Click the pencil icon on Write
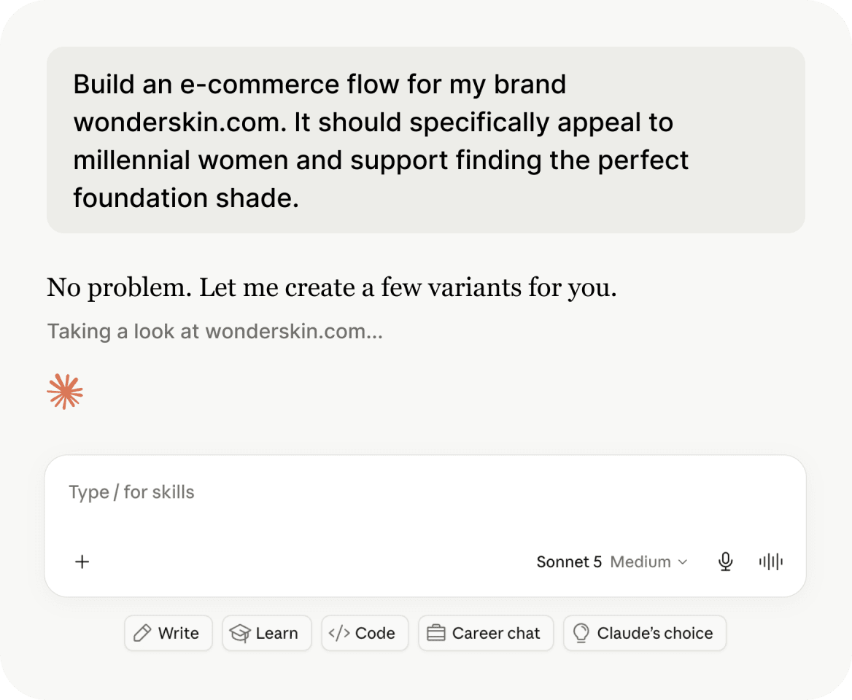 142,633
